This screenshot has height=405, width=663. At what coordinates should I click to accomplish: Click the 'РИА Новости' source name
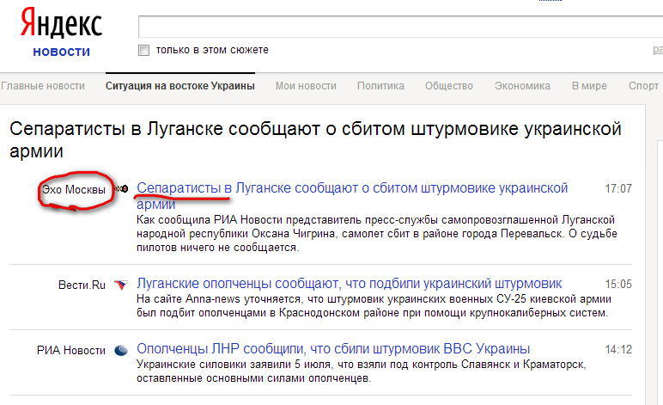point(71,351)
